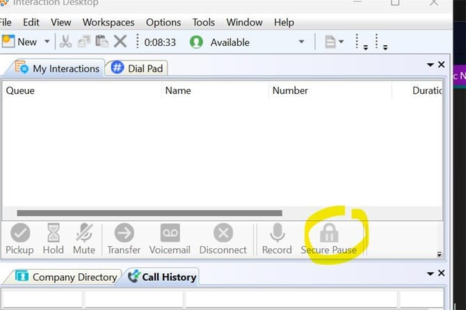Image resolution: width=466 pixels, height=310 pixels.
Task: Open the My Interactions panel menu arrow
Action: tap(430, 65)
